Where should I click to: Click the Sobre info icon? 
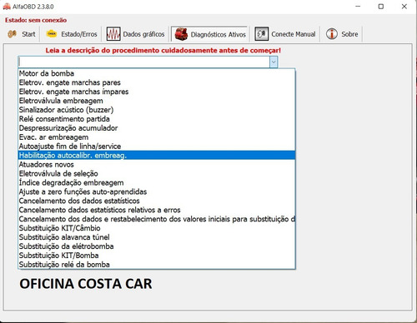(332, 34)
